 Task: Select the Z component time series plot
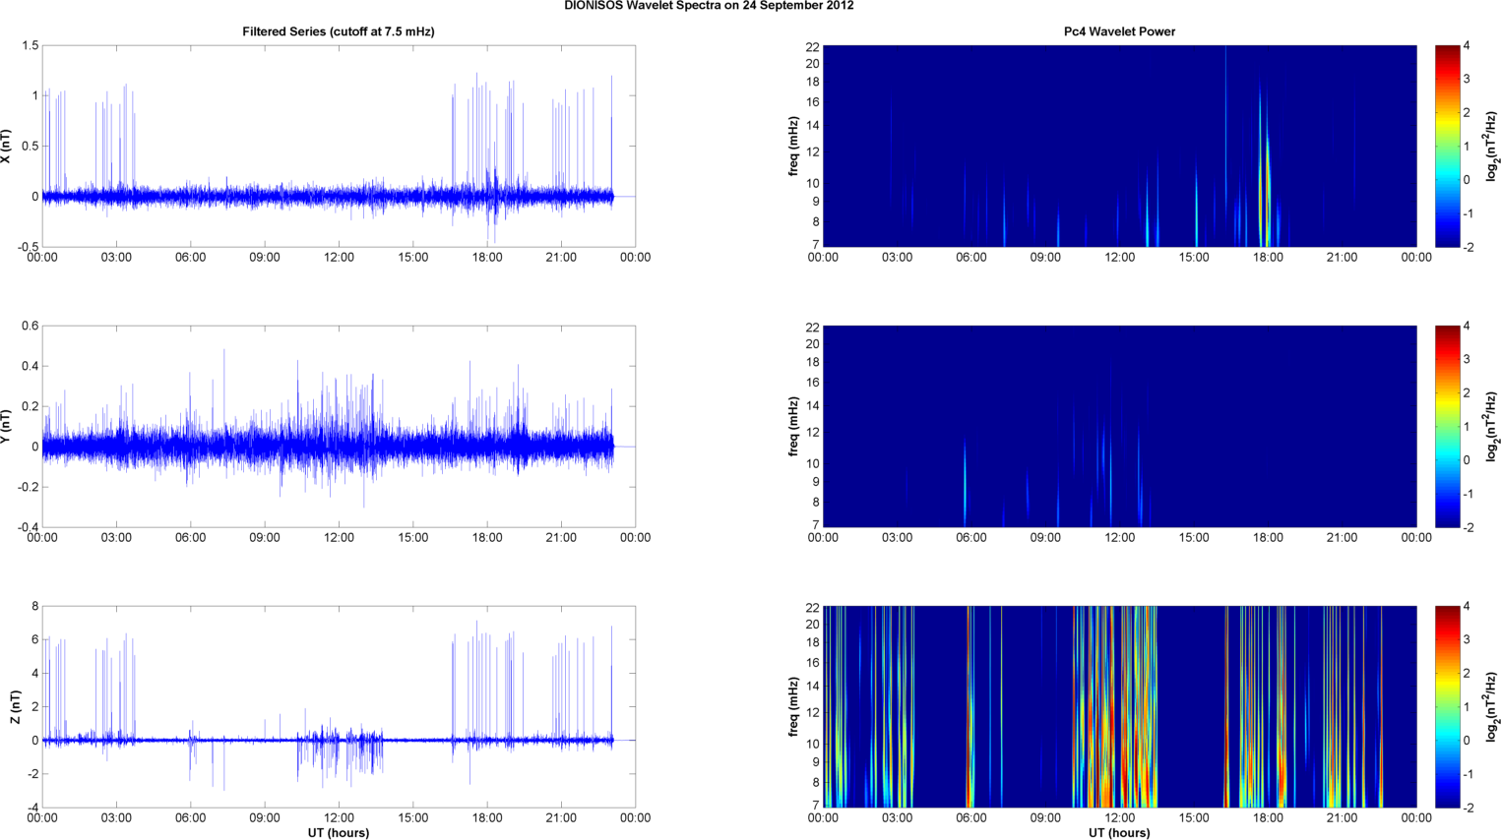point(338,706)
